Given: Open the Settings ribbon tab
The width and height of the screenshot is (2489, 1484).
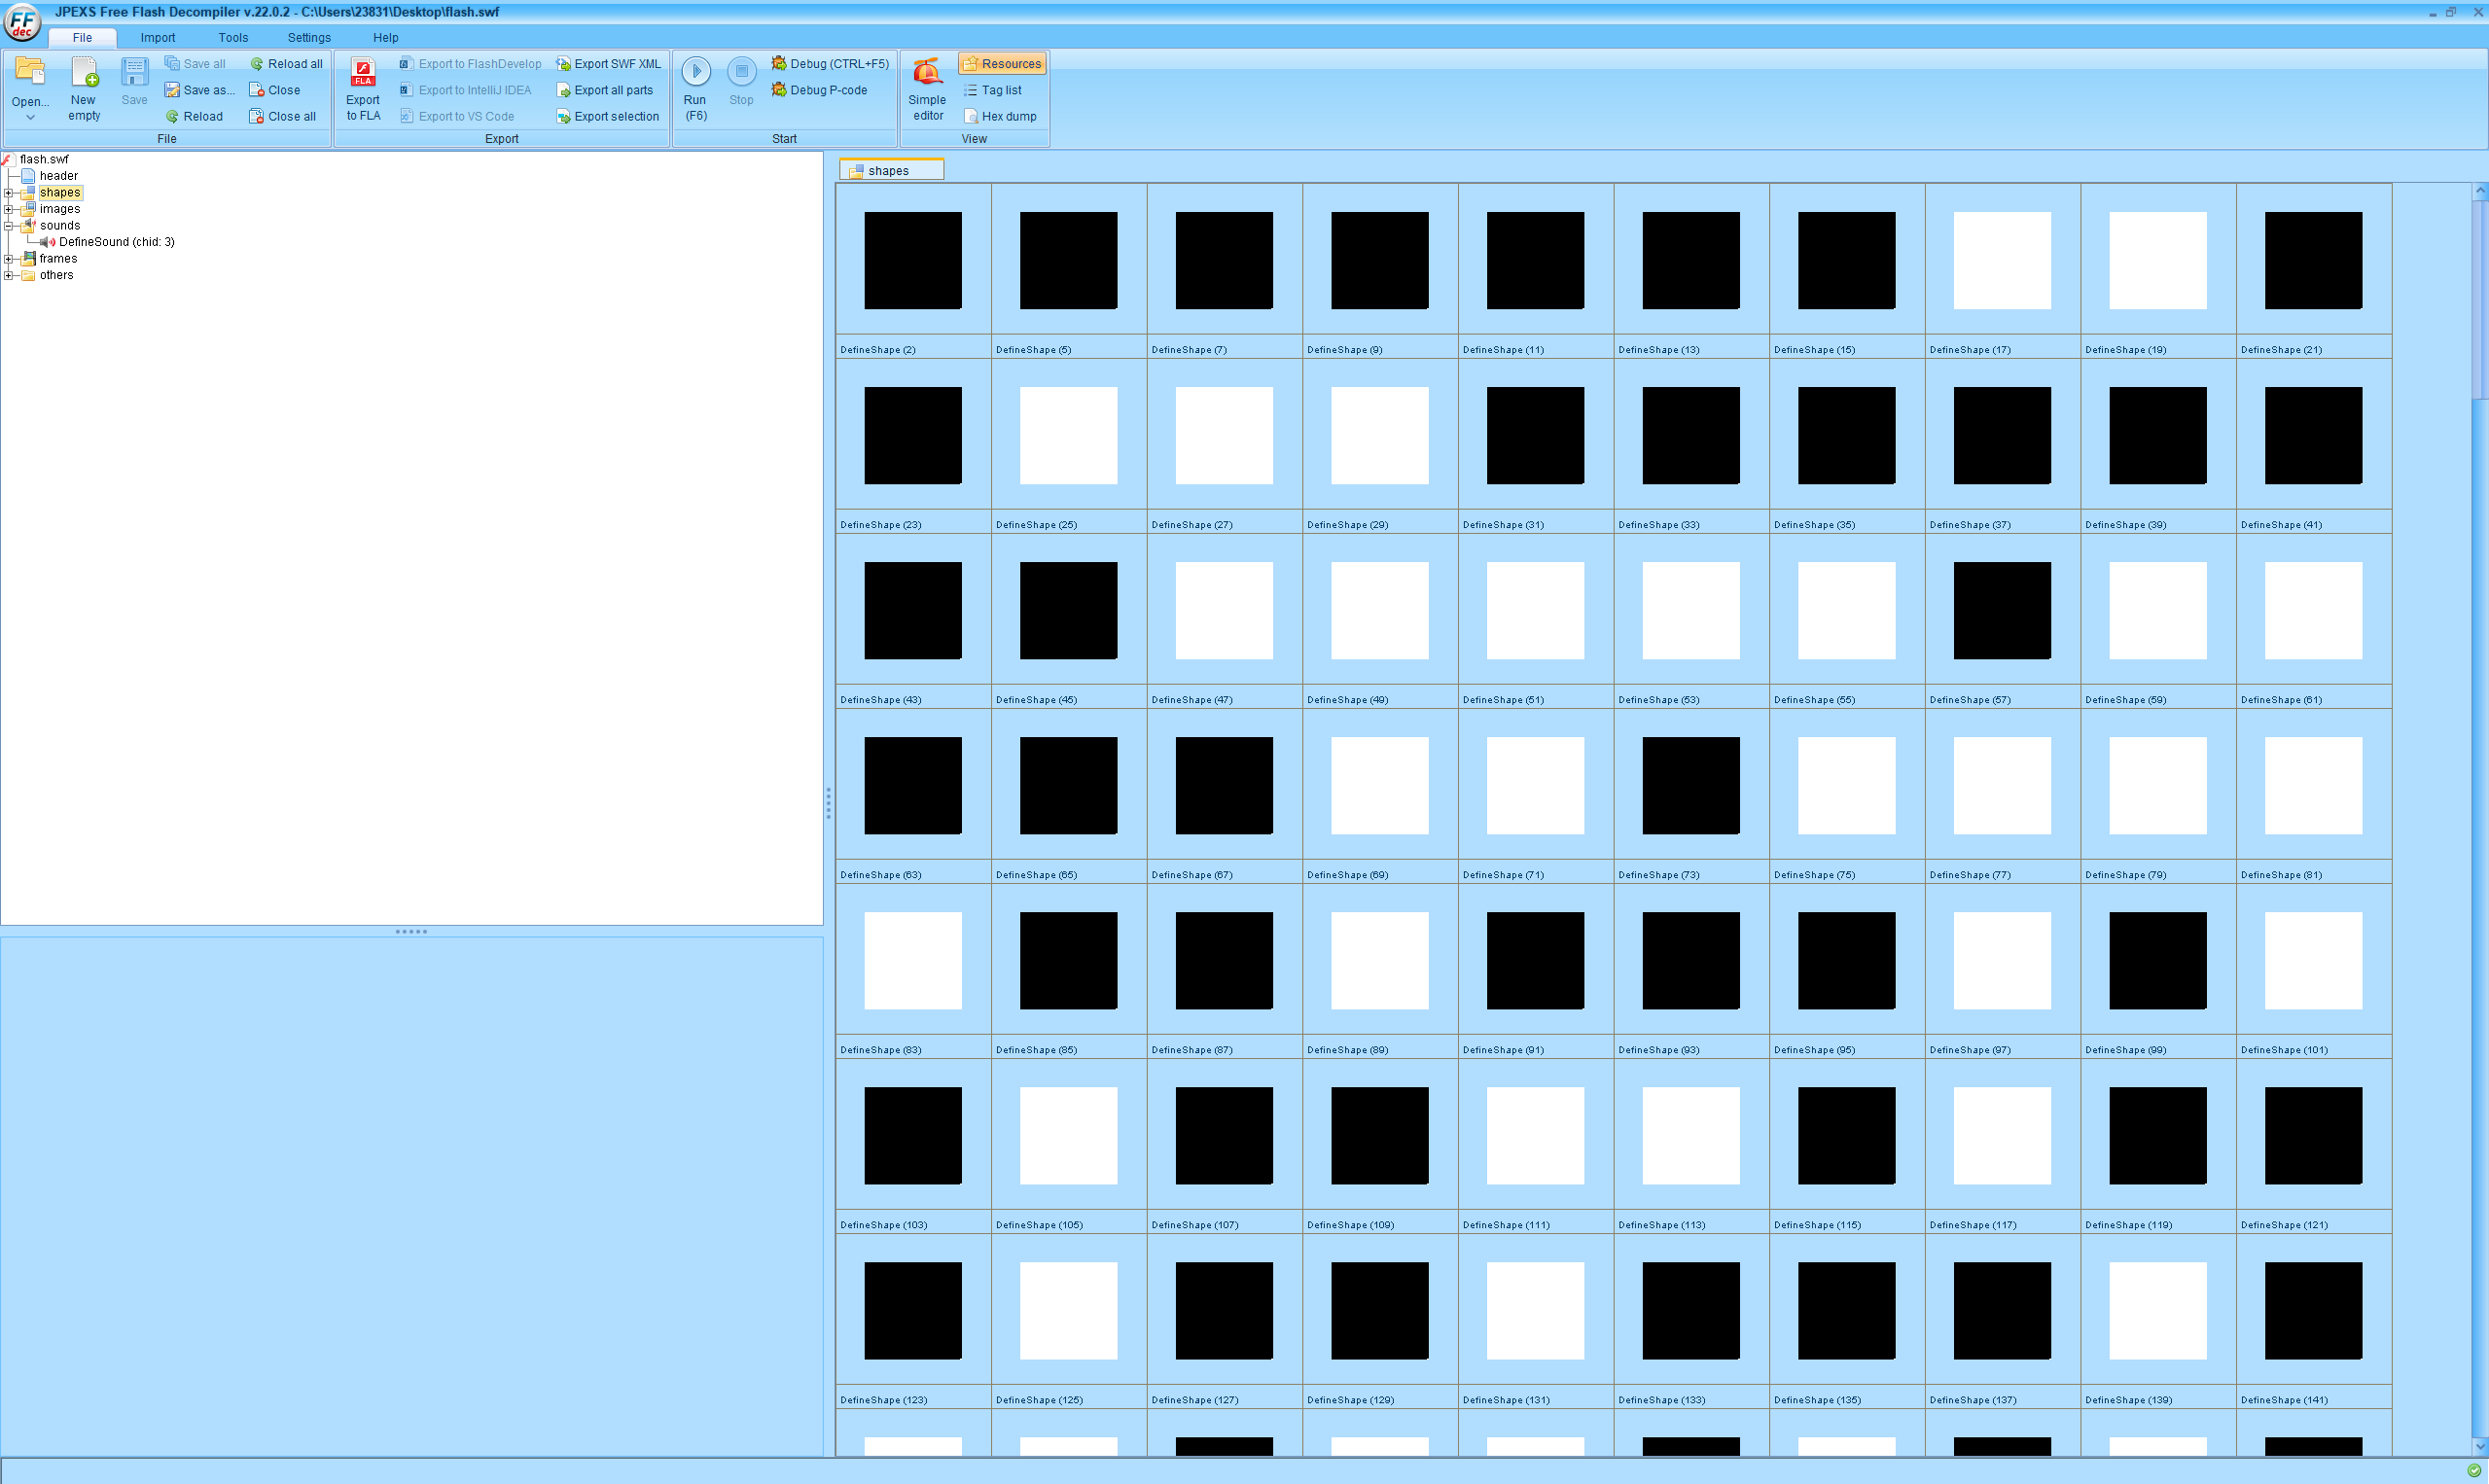Looking at the screenshot, I should (309, 38).
